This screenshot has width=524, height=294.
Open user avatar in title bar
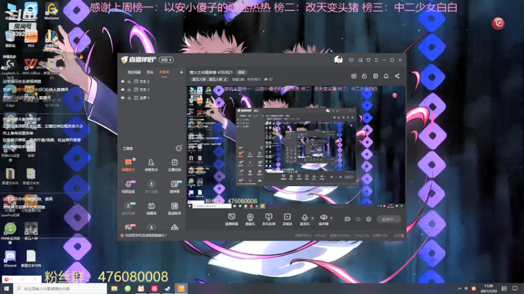[x=338, y=60]
